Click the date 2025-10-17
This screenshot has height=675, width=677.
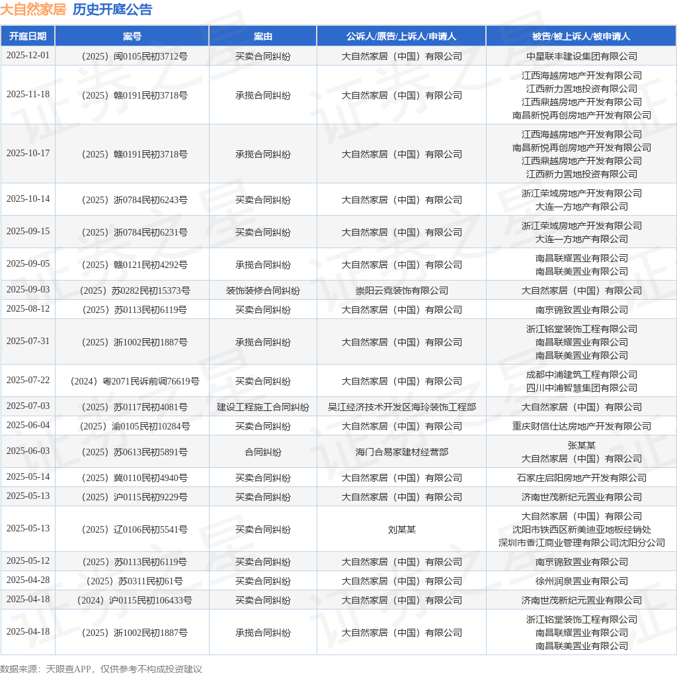(x=28, y=153)
